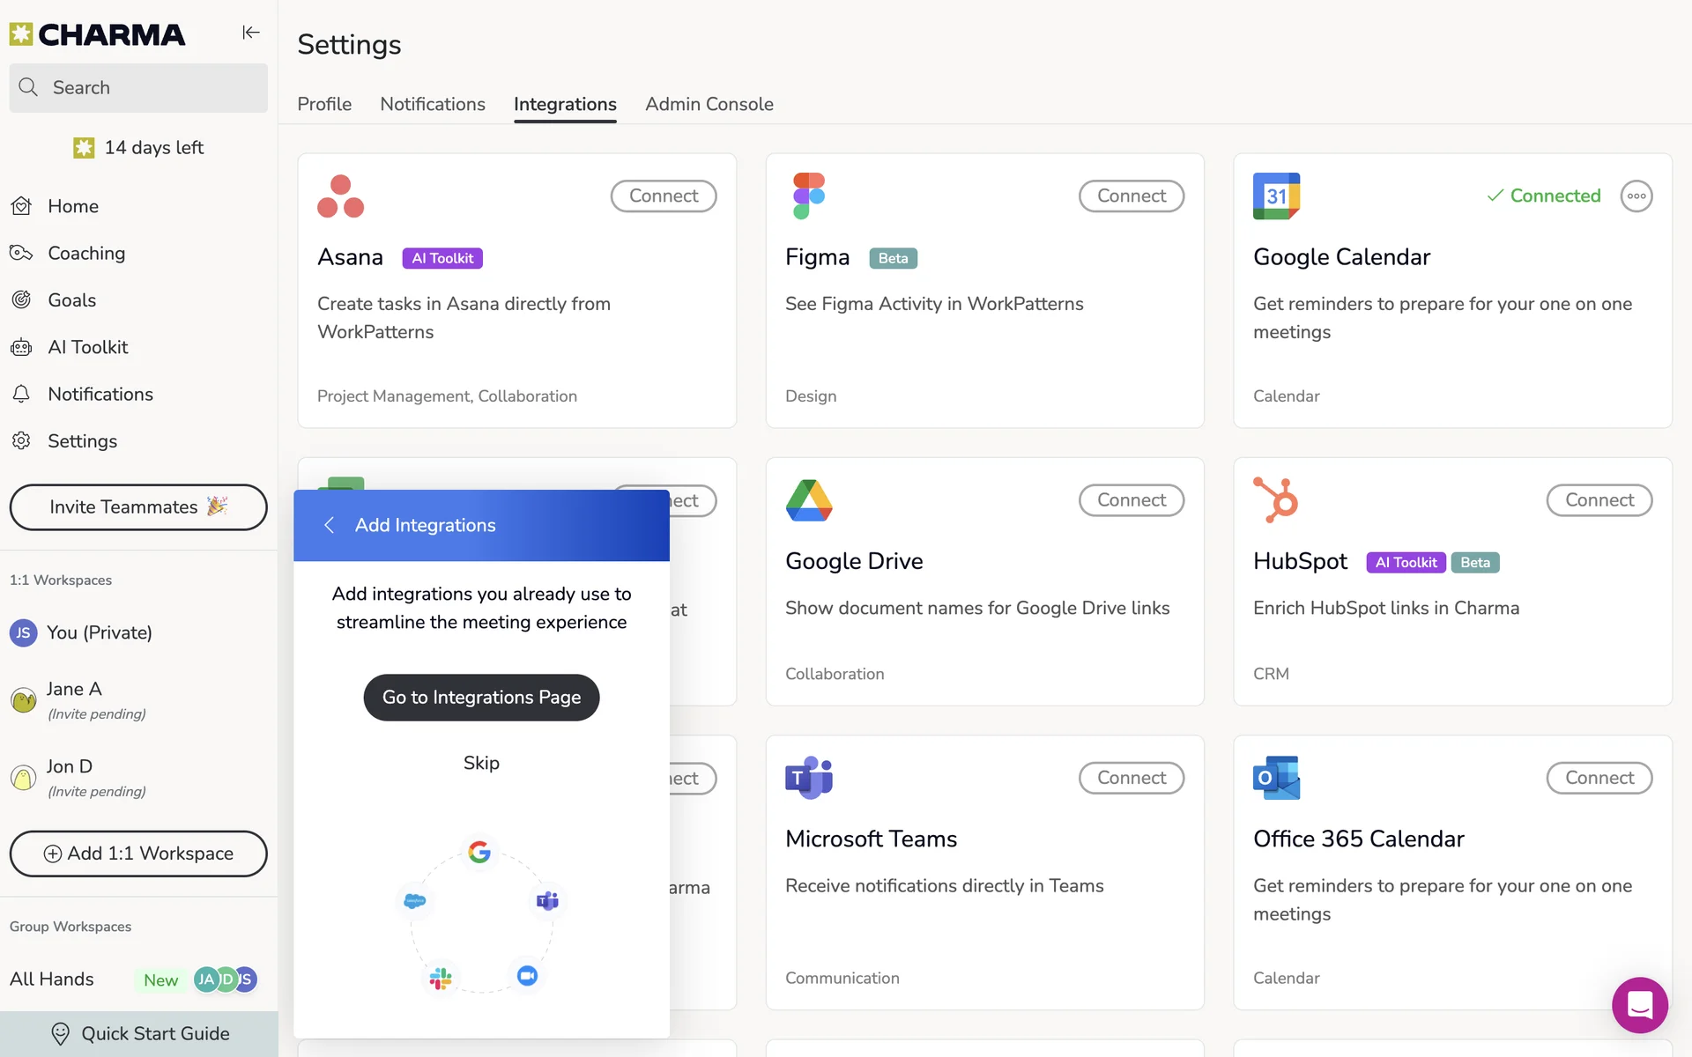Switch to the Admin Console tab
The height and width of the screenshot is (1057, 1692).
coord(709,104)
